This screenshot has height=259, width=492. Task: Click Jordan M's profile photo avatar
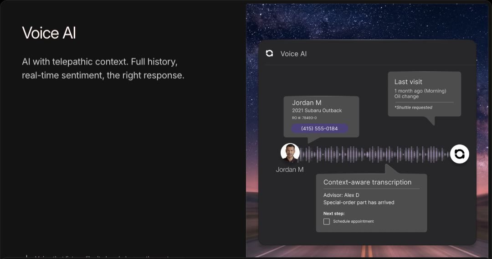point(290,153)
